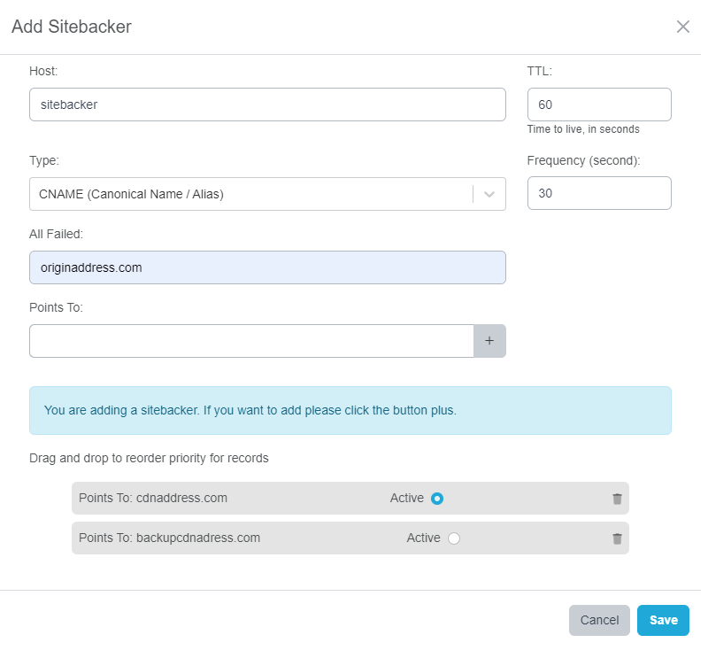Image resolution: width=708 pixels, height=666 pixels.
Task: Set backupcdnadress.com as Active via radio button
Action: pos(454,538)
